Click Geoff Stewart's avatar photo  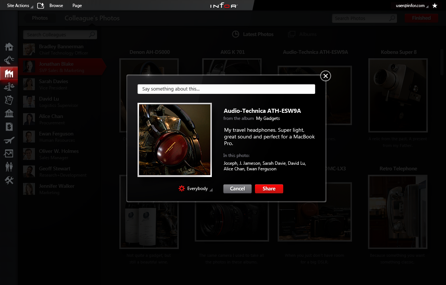[x=29, y=171]
